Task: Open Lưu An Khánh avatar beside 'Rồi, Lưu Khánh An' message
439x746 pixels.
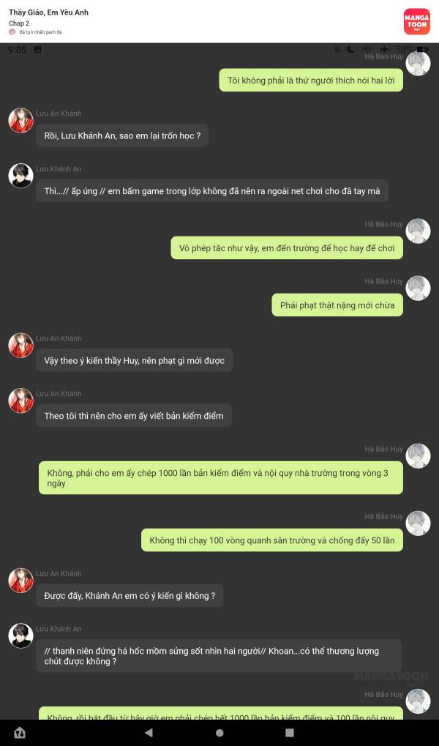Action: 21,120
